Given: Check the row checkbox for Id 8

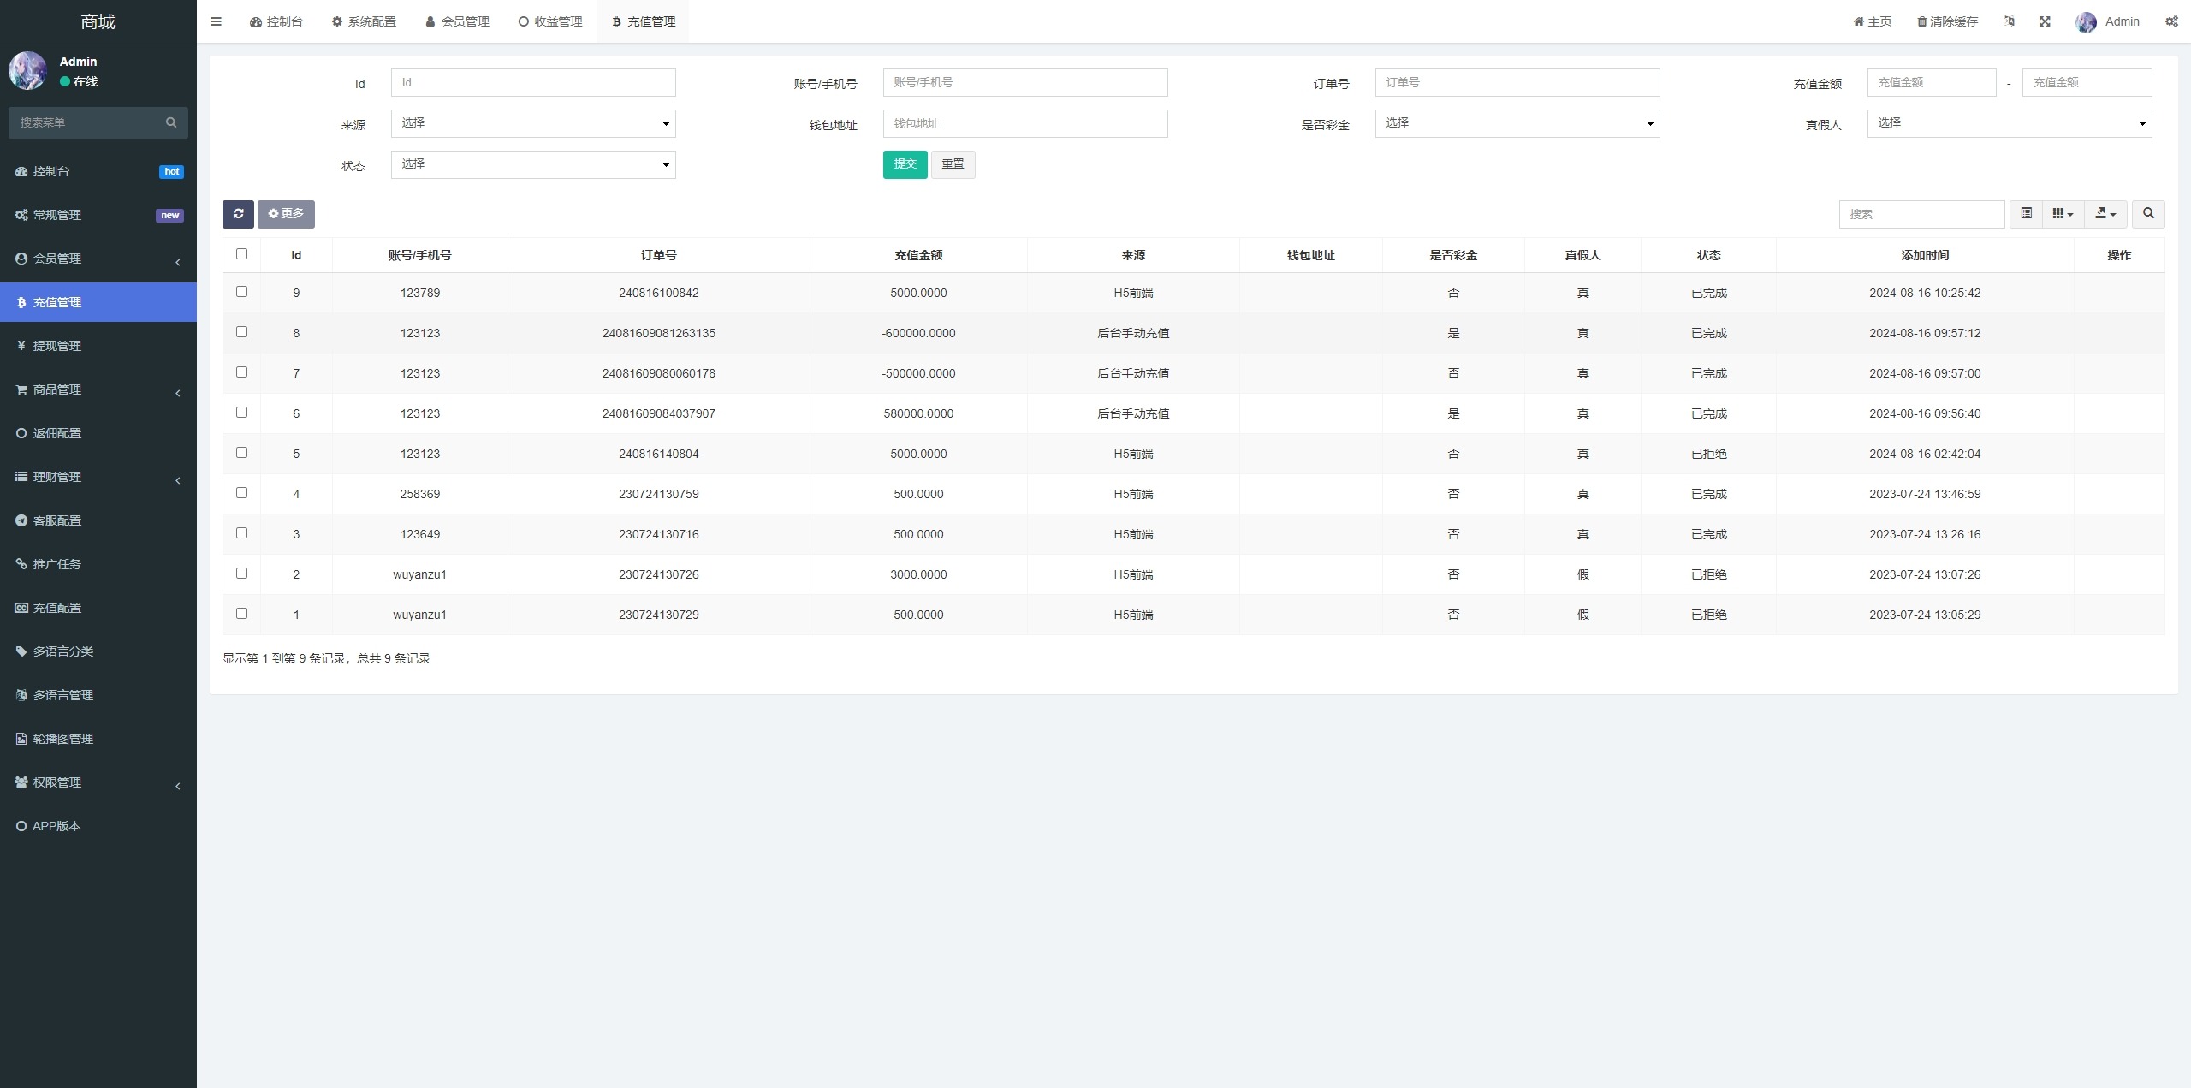Looking at the screenshot, I should point(241,332).
